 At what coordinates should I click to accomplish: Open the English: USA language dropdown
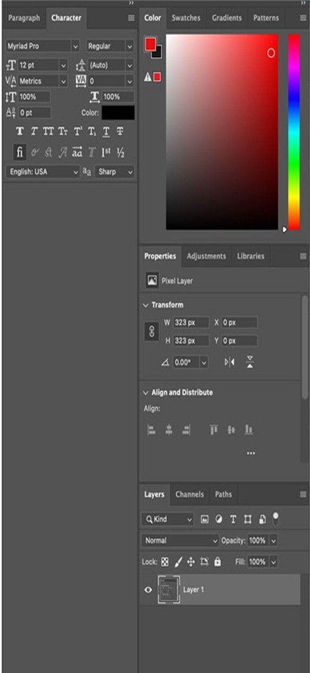click(43, 172)
